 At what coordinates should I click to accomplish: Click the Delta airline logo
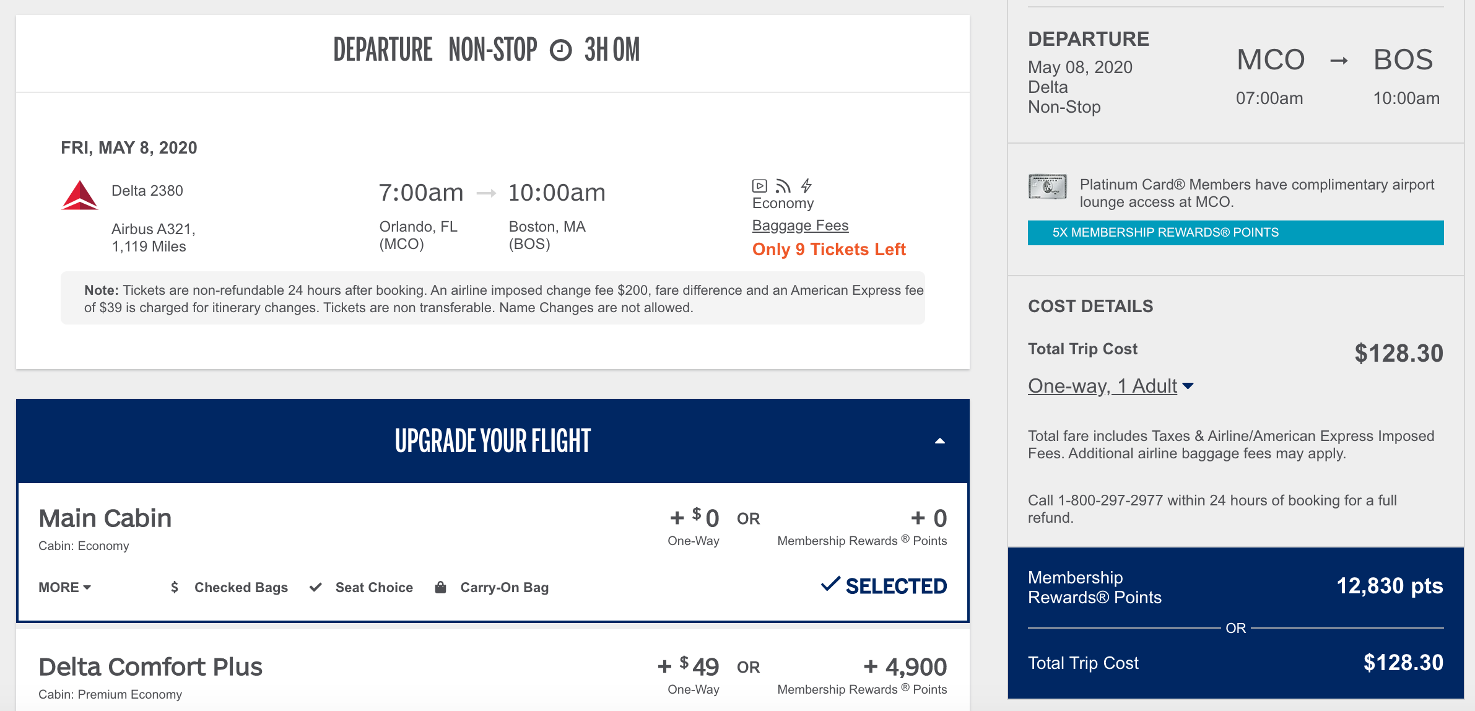(80, 196)
